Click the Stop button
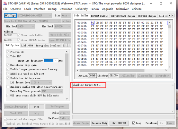Viewport: 178px width, 129px height. pyautogui.click(x=36, y=107)
